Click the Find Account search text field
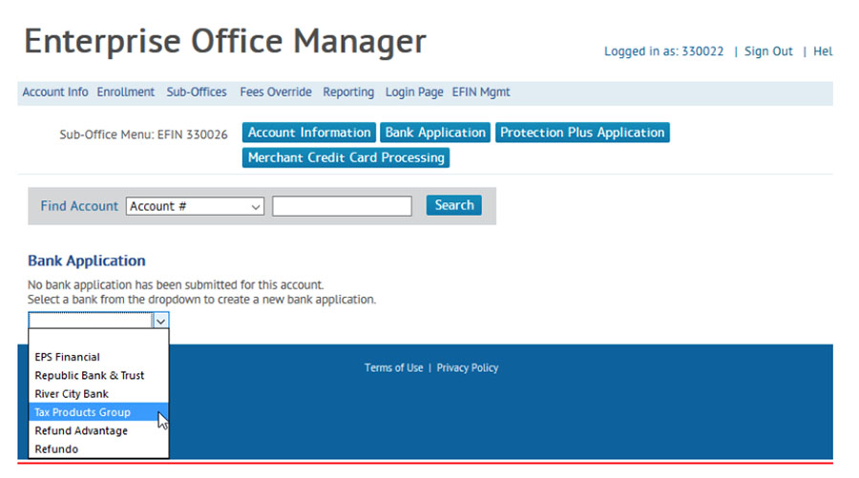859x478 pixels. [342, 206]
